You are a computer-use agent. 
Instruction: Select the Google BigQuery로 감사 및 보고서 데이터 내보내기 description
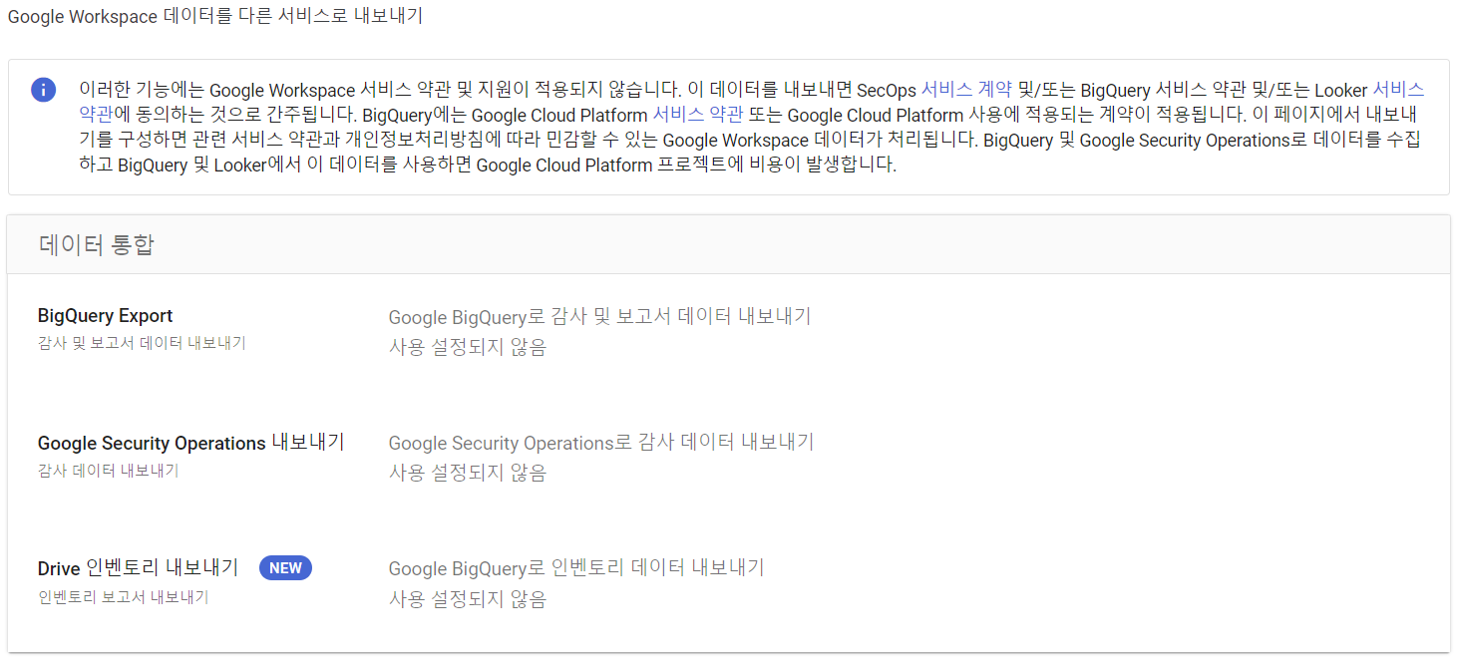(599, 317)
